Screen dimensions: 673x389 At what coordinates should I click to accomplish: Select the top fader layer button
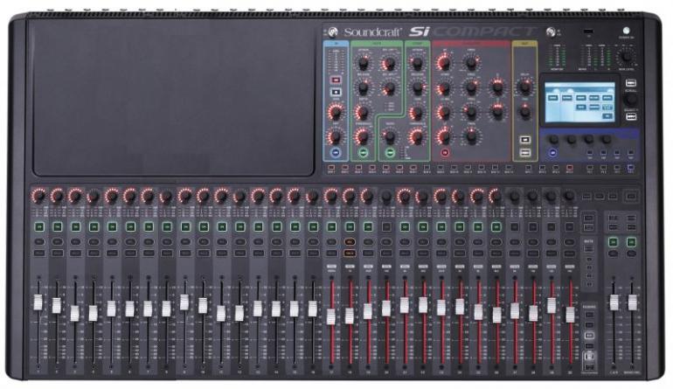coord(590,315)
